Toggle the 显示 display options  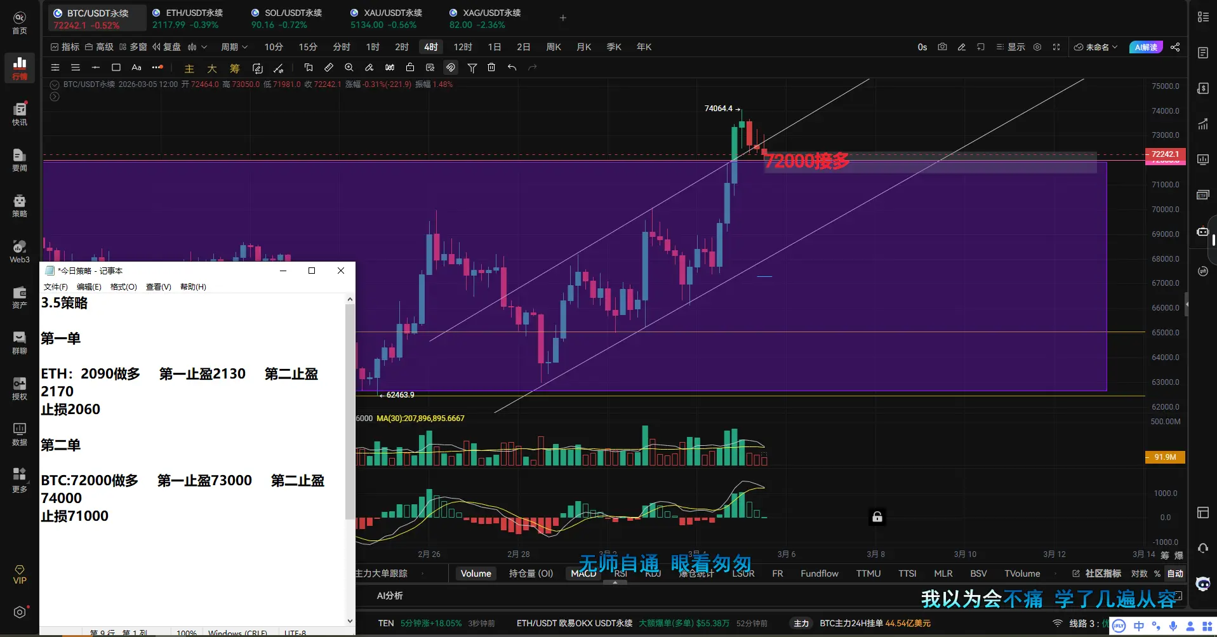coord(1011,47)
